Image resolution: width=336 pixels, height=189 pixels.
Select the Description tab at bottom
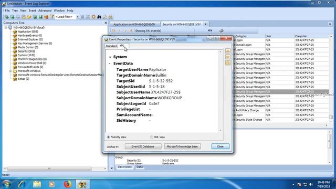click(125, 167)
